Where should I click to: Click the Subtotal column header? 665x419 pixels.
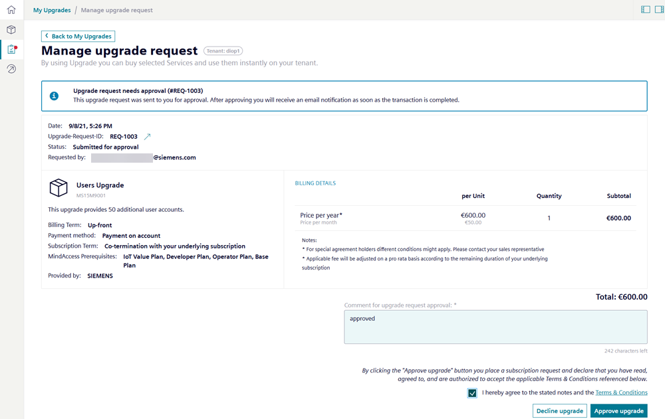click(618, 196)
